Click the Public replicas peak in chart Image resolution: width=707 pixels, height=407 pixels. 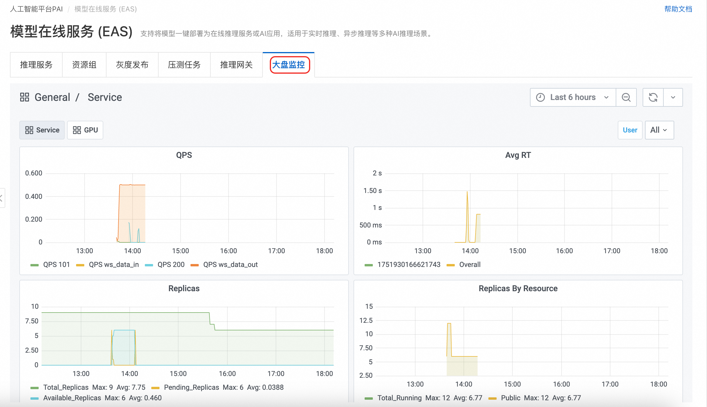[x=449, y=323]
